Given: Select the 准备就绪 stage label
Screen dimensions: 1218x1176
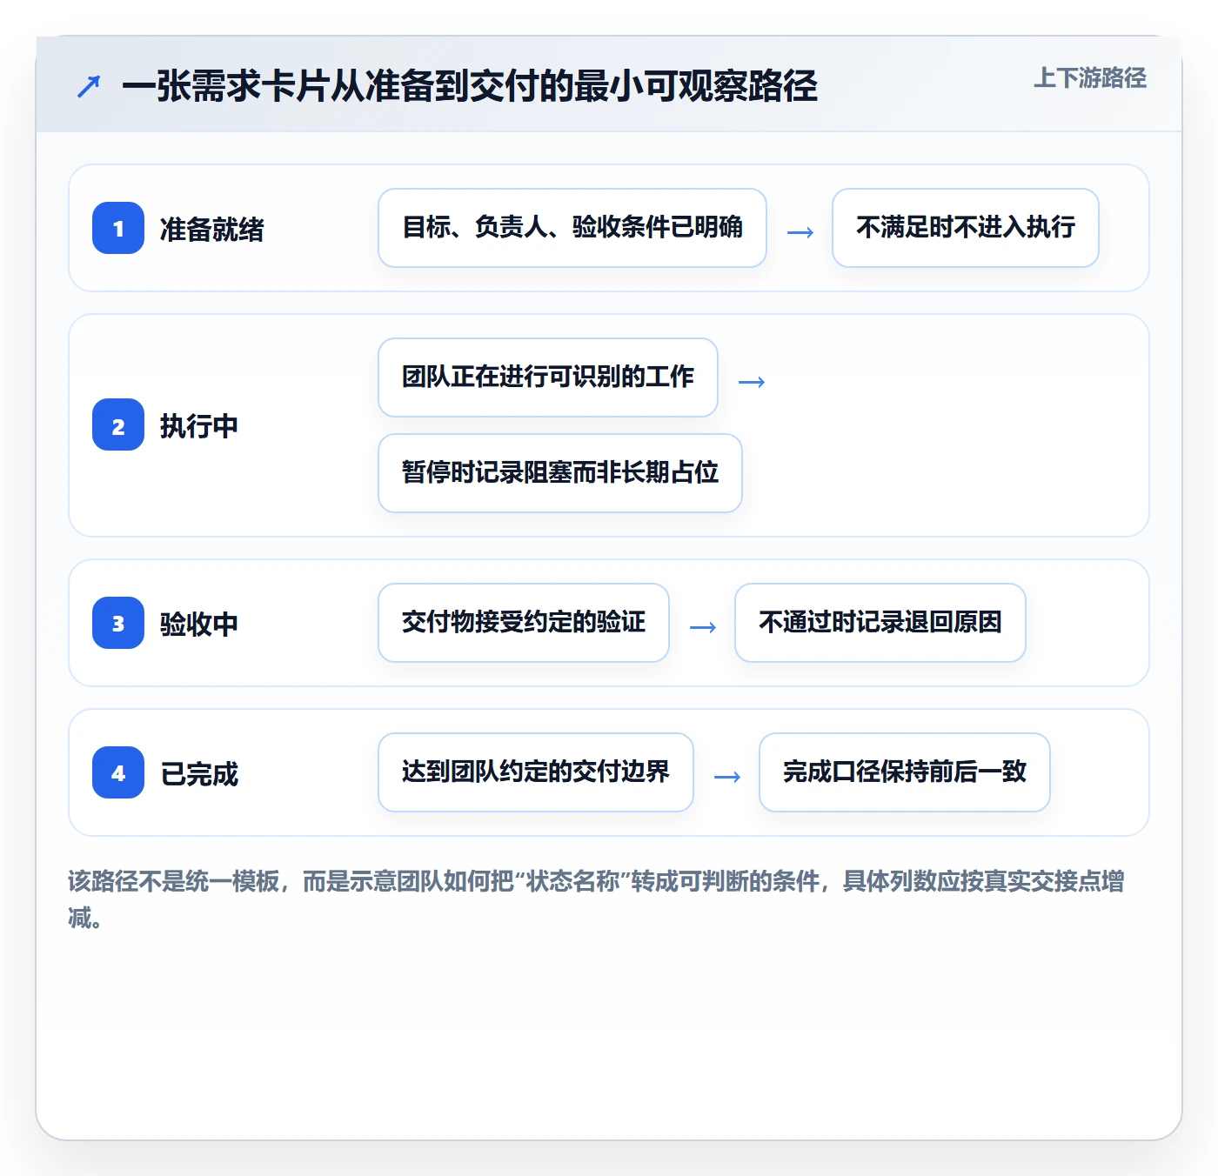Looking at the screenshot, I should [x=211, y=229].
